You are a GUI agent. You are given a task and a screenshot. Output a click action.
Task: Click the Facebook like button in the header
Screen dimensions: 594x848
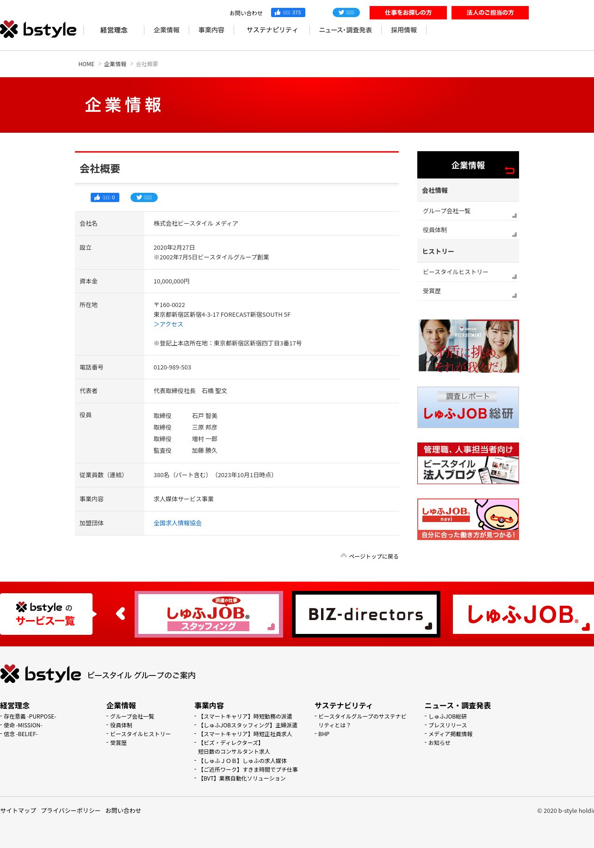[x=288, y=12]
